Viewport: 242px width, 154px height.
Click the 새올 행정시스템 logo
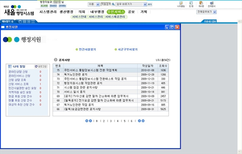19,10
